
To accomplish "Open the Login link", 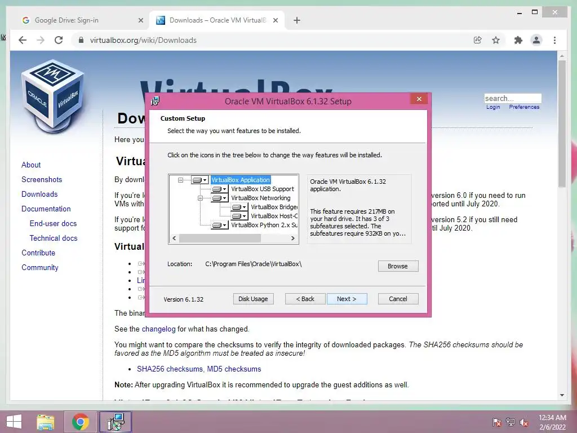I will pyautogui.click(x=493, y=107).
